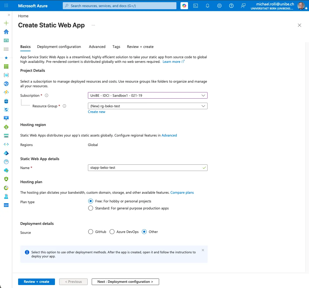This screenshot has width=309, height=288.
Task: Open Static Web Apps code icon in sidebar
Action: 6,205
